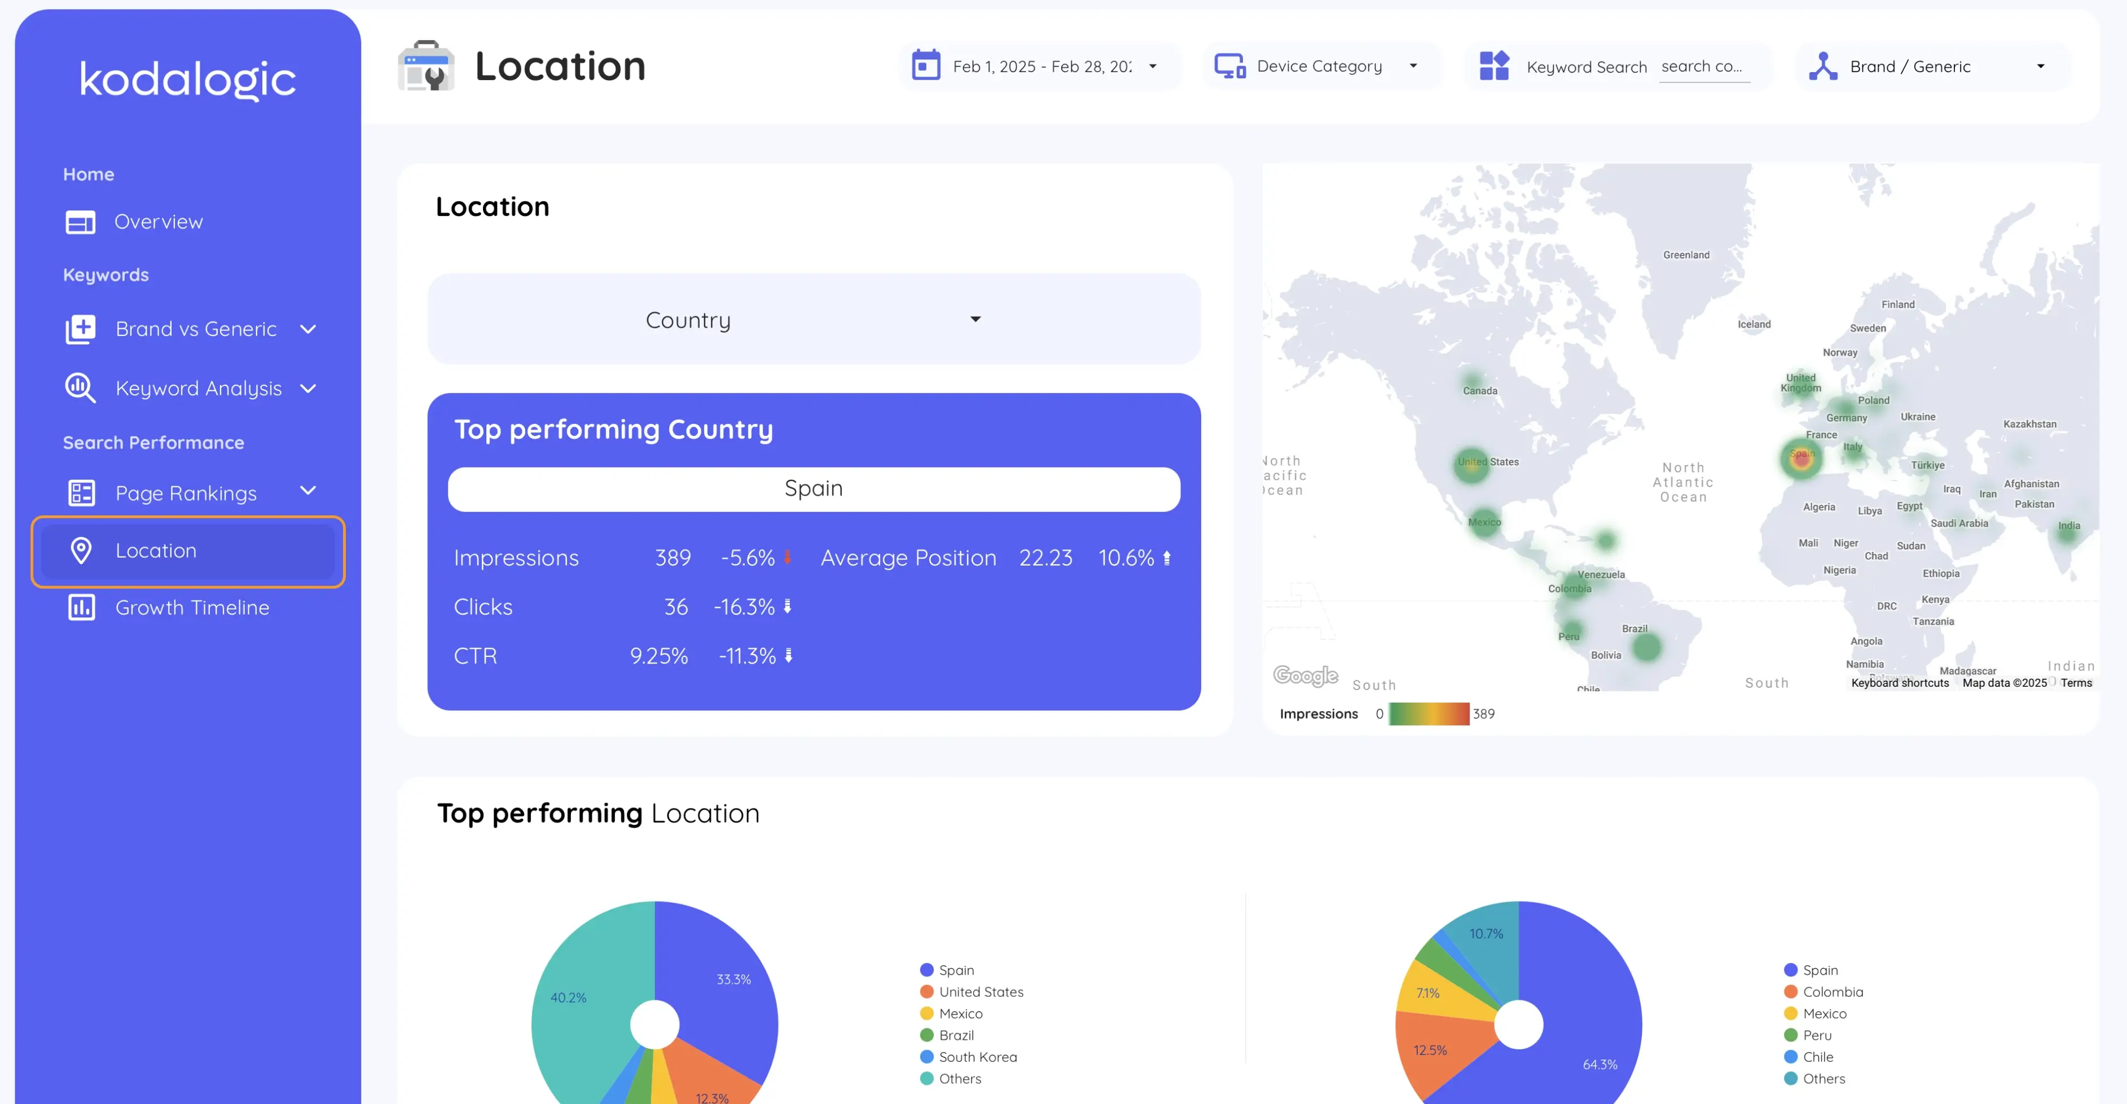
Task: Go to Growth Timeline page
Action: pos(192,607)
